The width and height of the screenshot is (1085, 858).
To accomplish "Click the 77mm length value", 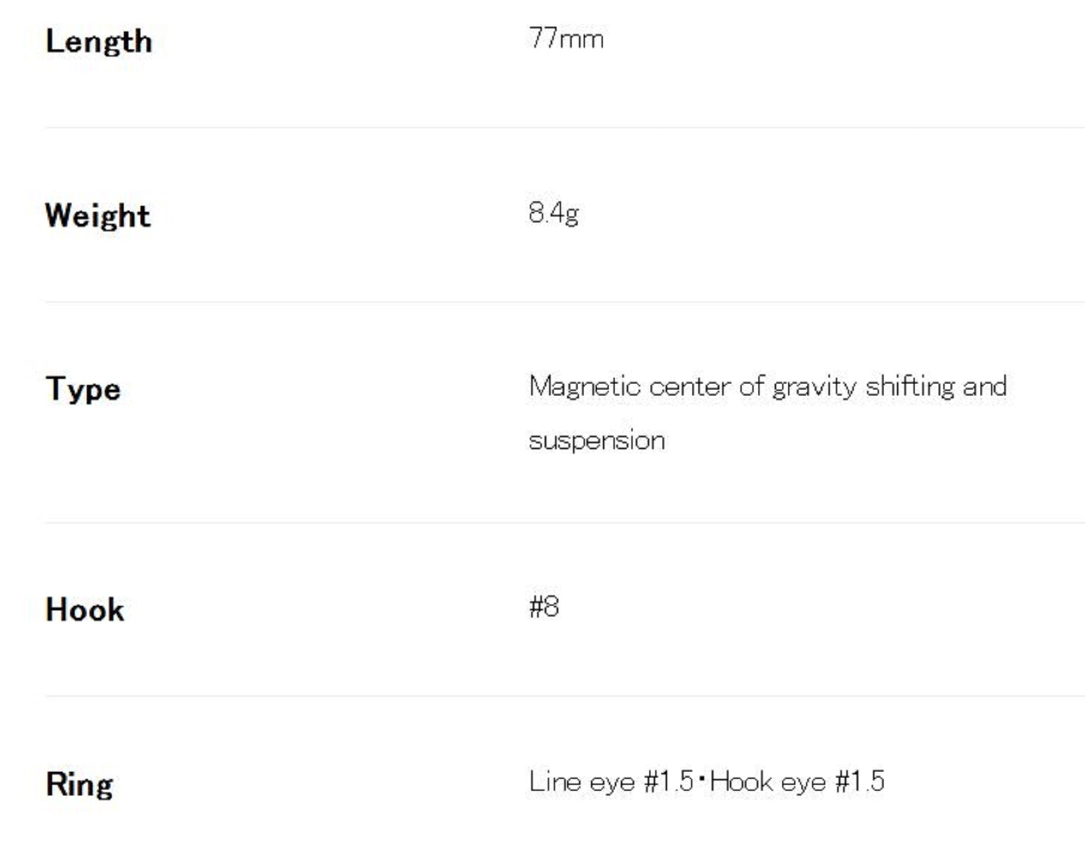I will (566, 39).
